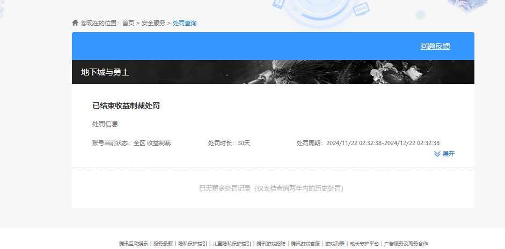Click 账号当前状态：全区 收益制裁 text
The image size is (505, 249).
tap(131, 144)
